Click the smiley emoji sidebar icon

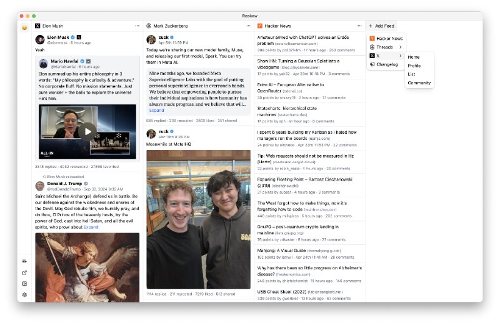click(x=24, y=27)
